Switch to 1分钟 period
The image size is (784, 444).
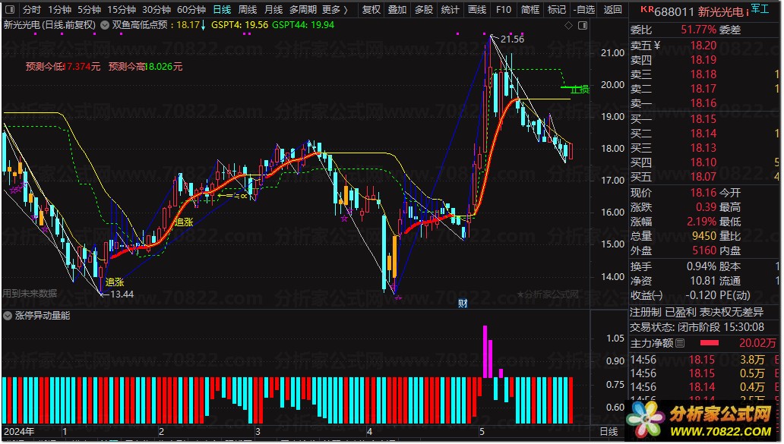click(x=60, y=10)
